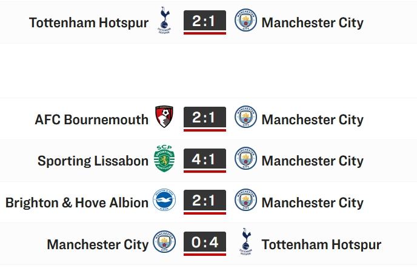Click the Manchester City crest in the top match
The image size is (417, 271).
(x=245, y=20)
